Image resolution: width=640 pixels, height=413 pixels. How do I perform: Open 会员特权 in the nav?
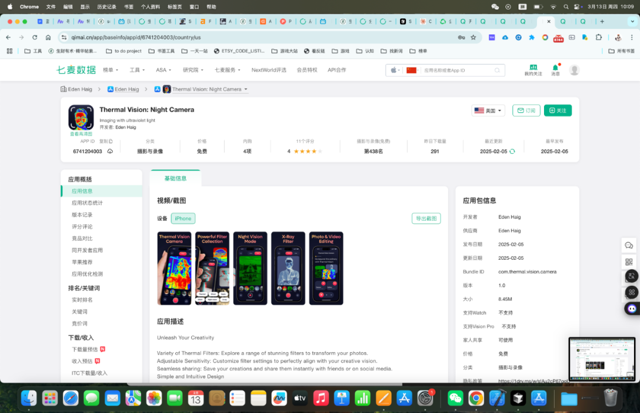coord(307,70)
